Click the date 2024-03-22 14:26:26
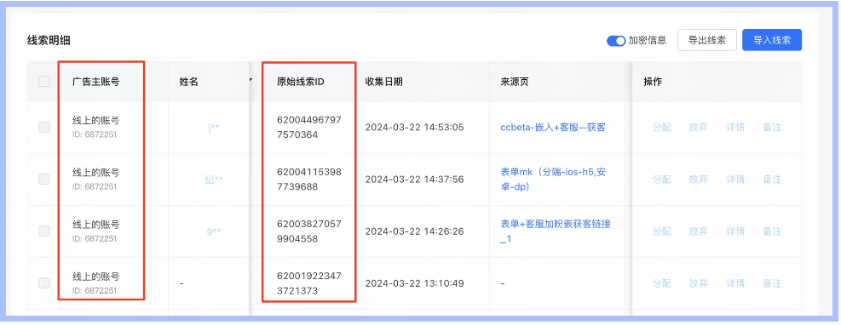Image resolution: width=841 pixels, height=325 pixels. 415,231
